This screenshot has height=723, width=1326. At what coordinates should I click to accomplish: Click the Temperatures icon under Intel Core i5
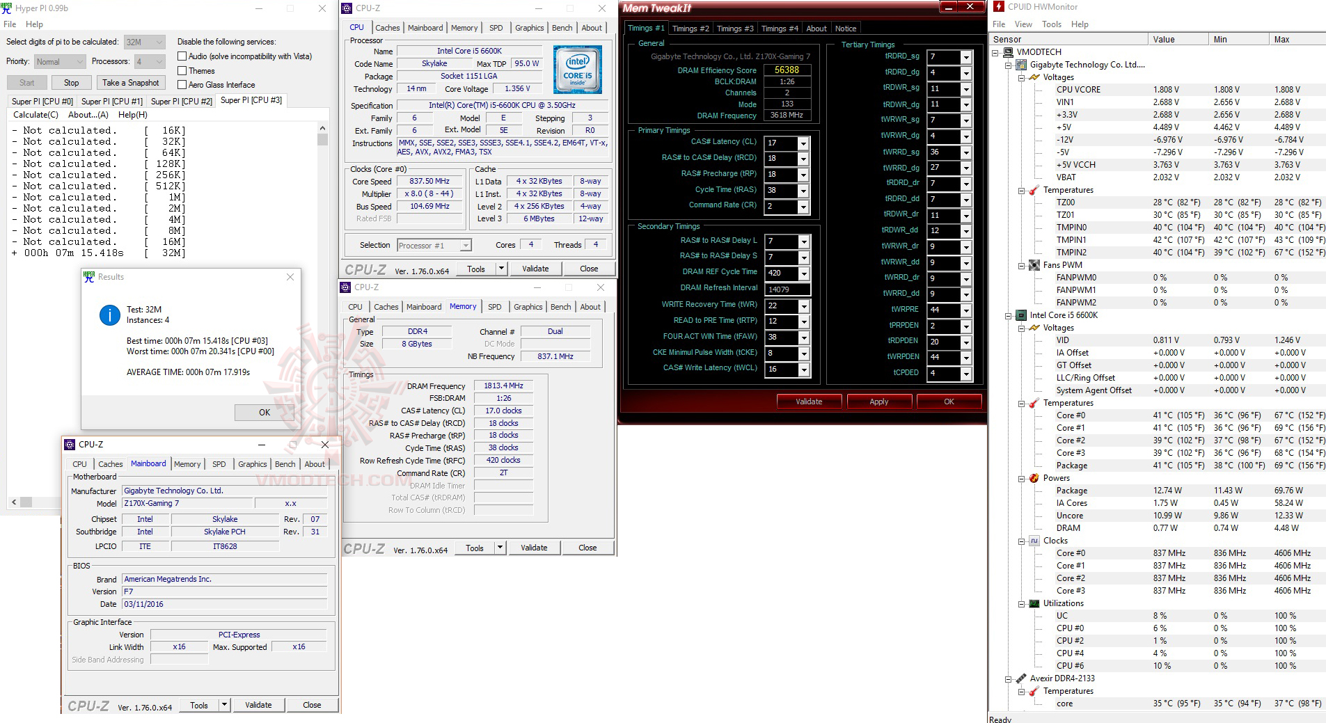[1034, 403]
